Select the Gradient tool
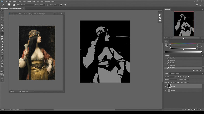 click(x=2, y=44)
